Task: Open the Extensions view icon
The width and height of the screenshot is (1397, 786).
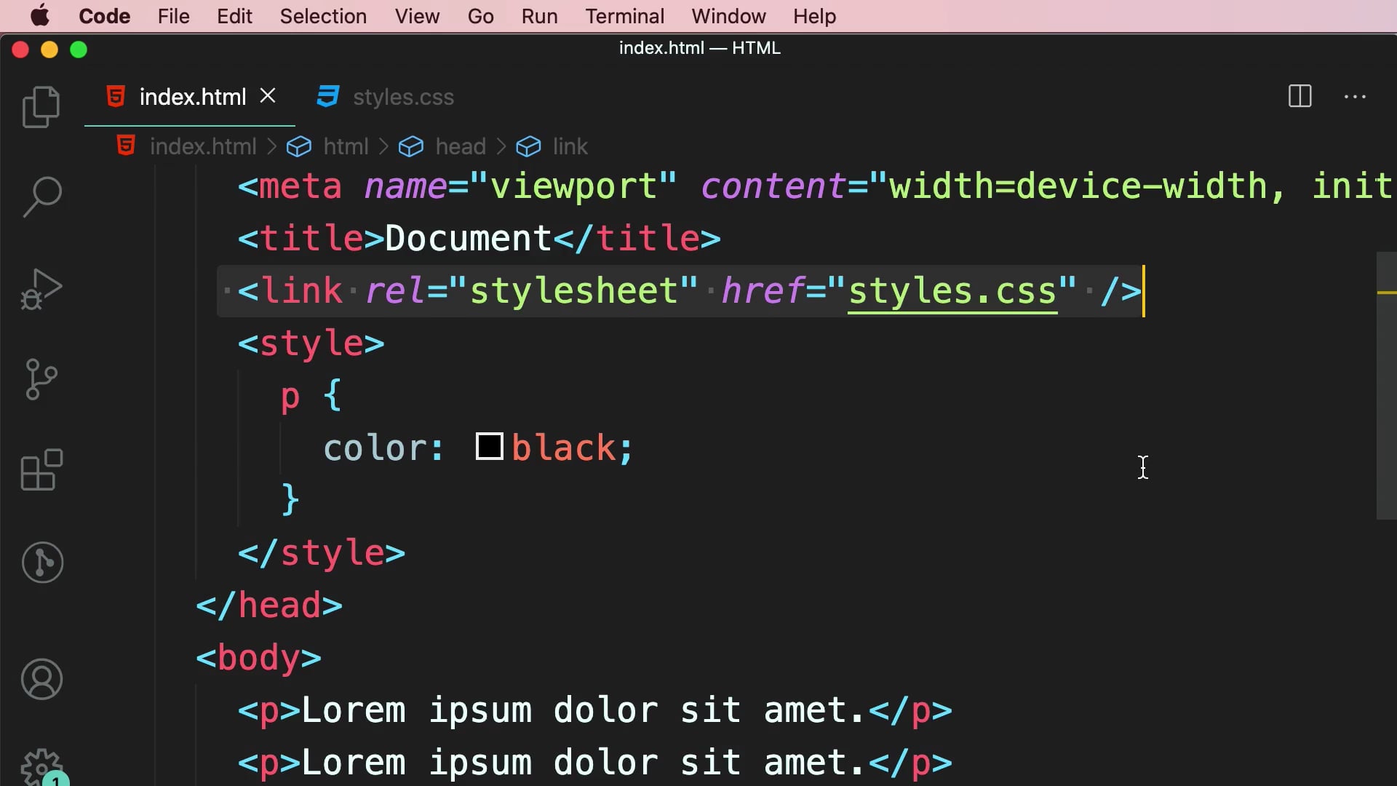Action: coord(41,470)
